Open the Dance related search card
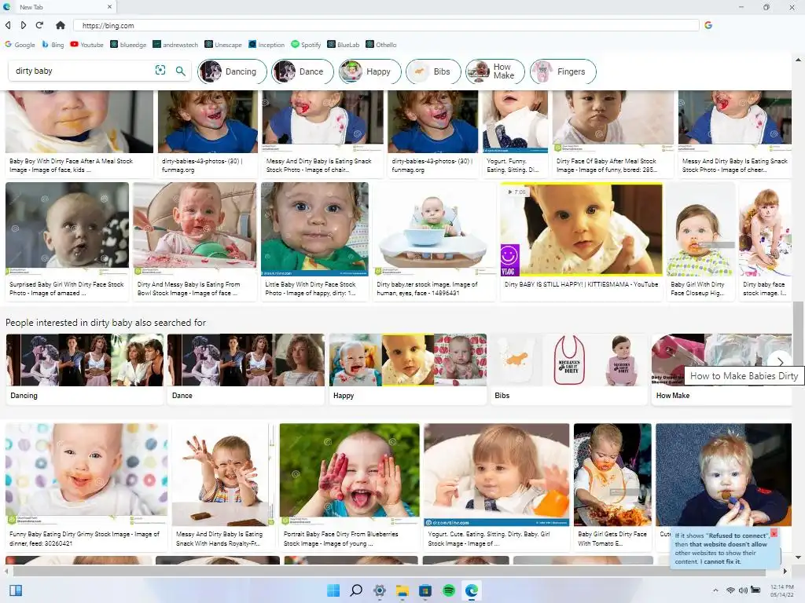The width and height of the screenshot is (805, 603). point(246,369)
